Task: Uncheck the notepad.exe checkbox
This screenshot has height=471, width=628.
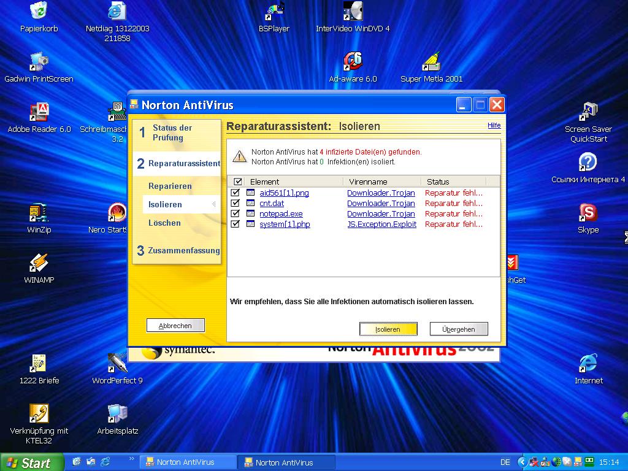Action: (x=235, y=213)
